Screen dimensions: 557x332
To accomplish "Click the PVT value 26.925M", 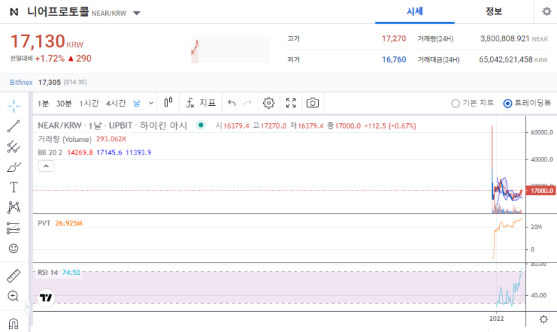I will pyautogui.click(x=69, y=223).
